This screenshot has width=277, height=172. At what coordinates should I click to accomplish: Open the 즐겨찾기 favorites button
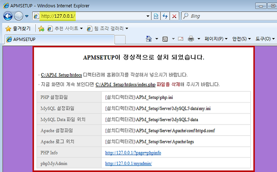18,28
